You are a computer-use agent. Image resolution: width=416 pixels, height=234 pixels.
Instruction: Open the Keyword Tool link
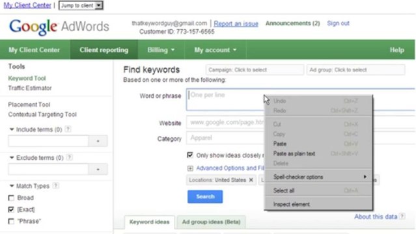27,79
